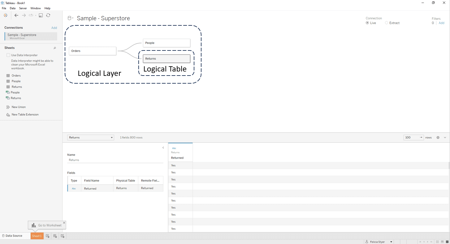The height and width of the screenshot is (244, 450).
Task: Click the forward arrow in the toolbar
Action: point(24,15)
